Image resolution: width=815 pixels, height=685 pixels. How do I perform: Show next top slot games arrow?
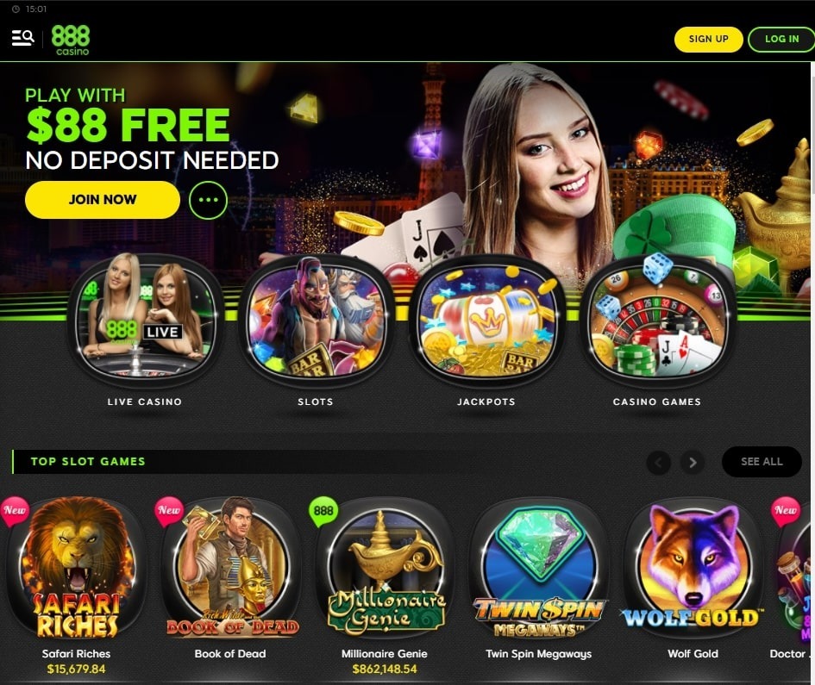pos(692,462)
